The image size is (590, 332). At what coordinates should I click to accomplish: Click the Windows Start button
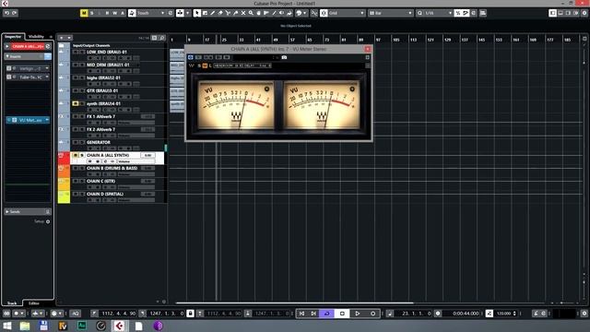point(7,326)
